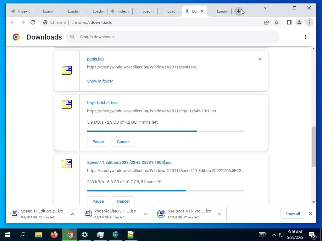Open the Downloads page three-dot menu
322x241 pixels.
[306, 37]
